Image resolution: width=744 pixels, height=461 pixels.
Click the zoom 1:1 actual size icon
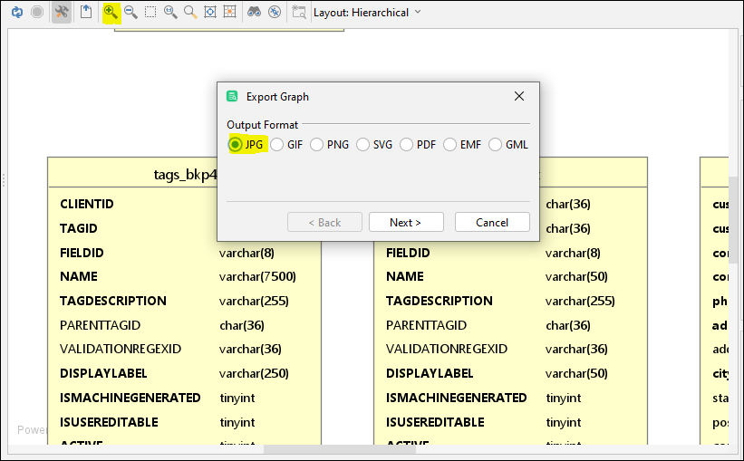[170, 12]
